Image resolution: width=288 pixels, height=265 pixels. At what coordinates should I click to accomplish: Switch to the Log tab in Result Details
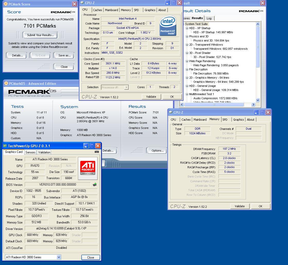point(209,18)
